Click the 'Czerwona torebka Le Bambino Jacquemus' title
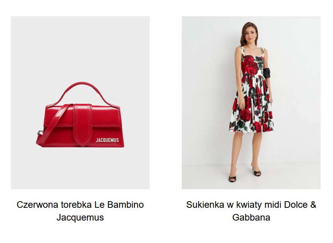333x243 pixels. 80,211
